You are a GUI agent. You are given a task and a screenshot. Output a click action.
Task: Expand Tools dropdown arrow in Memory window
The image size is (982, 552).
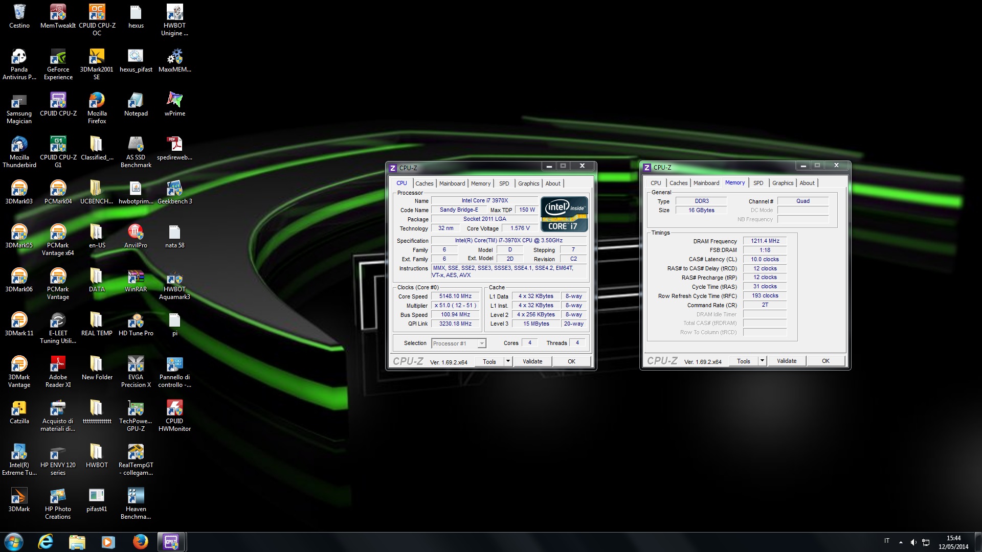(762, 361)
